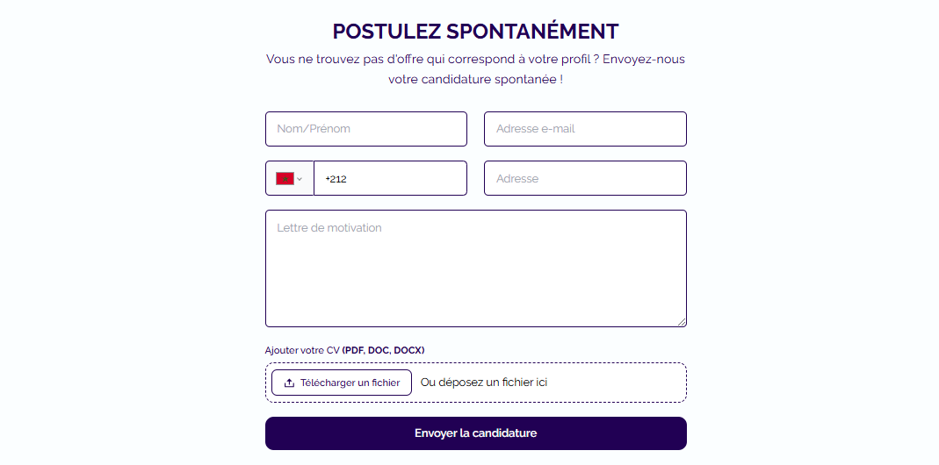Click inside the Lettre de motivation textarea
Image resolution: width=939 pixels, height=465 pixels.
[x=475, y=268]
